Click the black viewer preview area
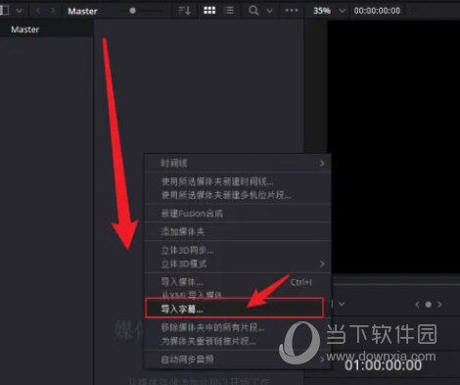The image size is (460, 385). (x=393, y=147)
